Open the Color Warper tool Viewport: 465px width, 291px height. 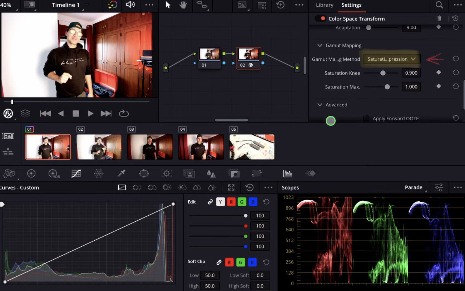coord(99,174)
